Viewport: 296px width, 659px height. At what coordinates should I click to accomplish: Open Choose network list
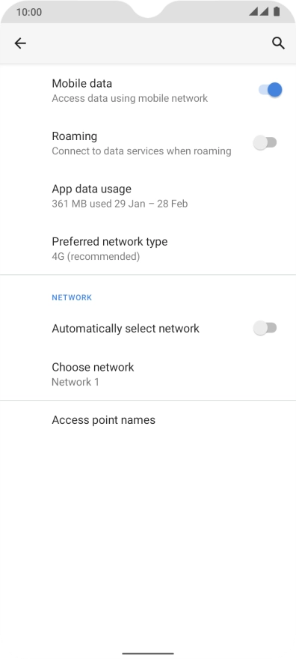point(148,374)
